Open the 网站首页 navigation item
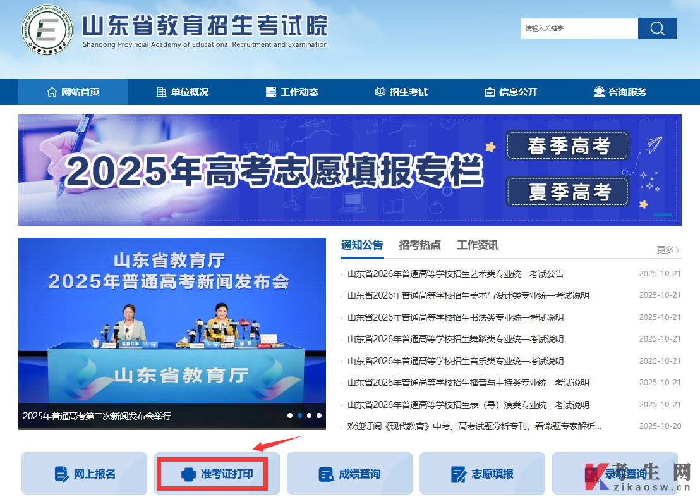This screenshot has height=499, width=700. click(x=73, y=92)
